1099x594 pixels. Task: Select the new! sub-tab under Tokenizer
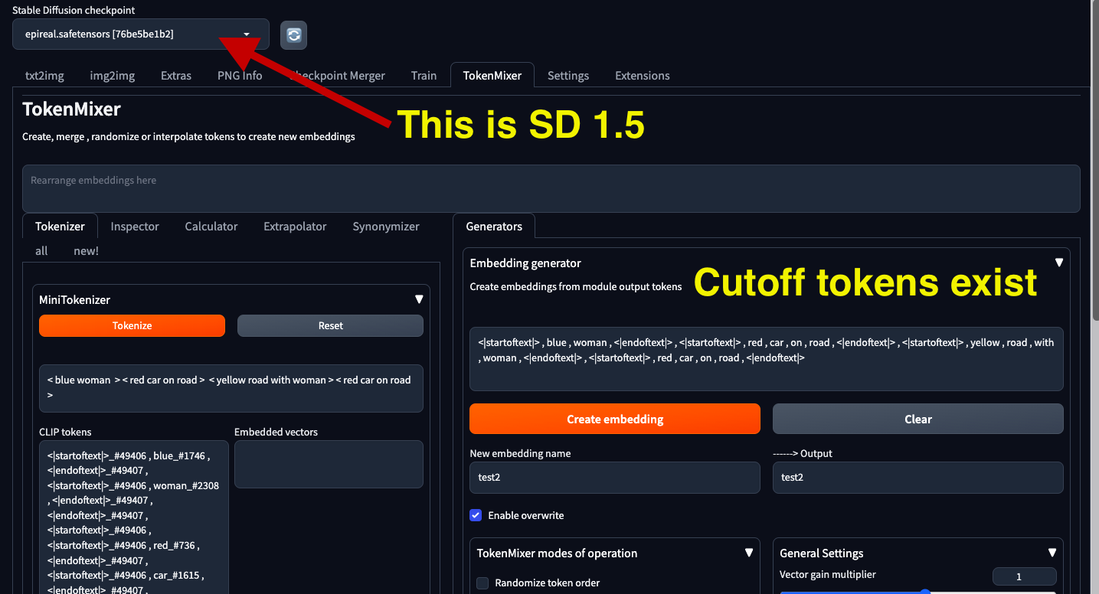click(86, 250)
